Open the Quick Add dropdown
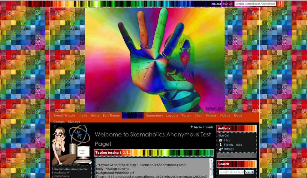This screenshot has width=307, height=178. click(x=236, y=156)
